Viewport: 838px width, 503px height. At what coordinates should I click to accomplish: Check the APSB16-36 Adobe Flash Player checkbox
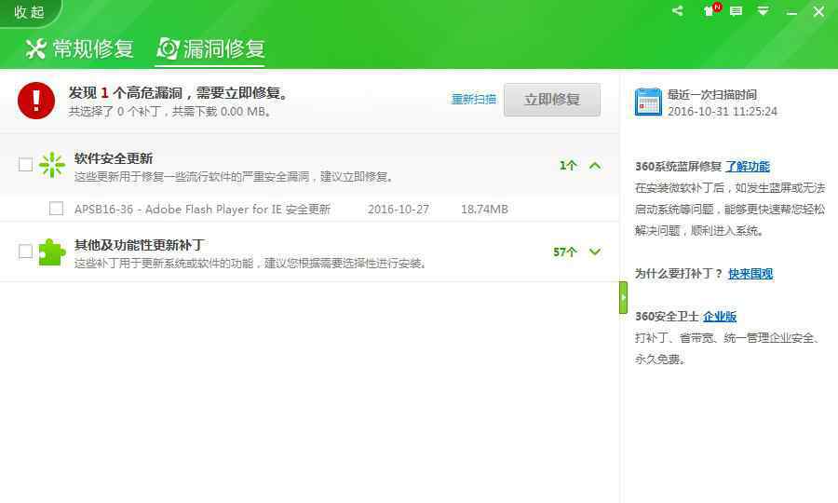(x=56, y=209)
